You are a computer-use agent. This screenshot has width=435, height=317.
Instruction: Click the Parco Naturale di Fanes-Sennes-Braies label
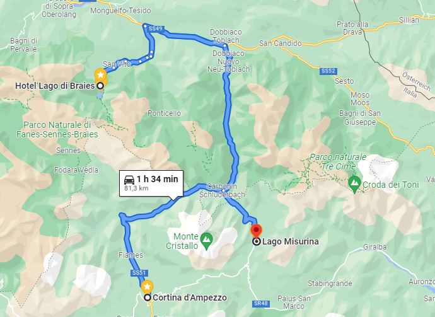tap(57, 130)
